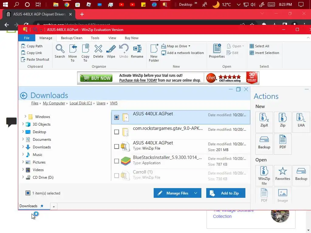Click the Search tool in ribbon
The image size is (311, 233).
pyautogui.click(x=60, y=51)
